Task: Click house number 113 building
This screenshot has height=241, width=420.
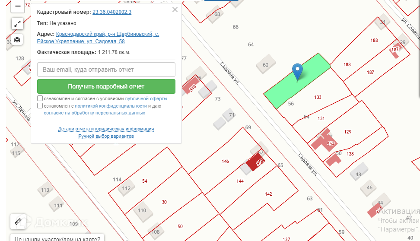Action: [45, 189]
